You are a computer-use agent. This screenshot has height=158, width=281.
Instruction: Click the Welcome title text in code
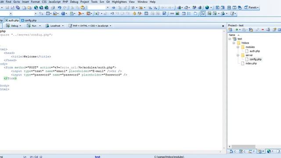30,57
